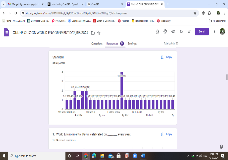Click the Windows taskbar search box
This screenshot has width=228, height=160.
click(37, 156)
